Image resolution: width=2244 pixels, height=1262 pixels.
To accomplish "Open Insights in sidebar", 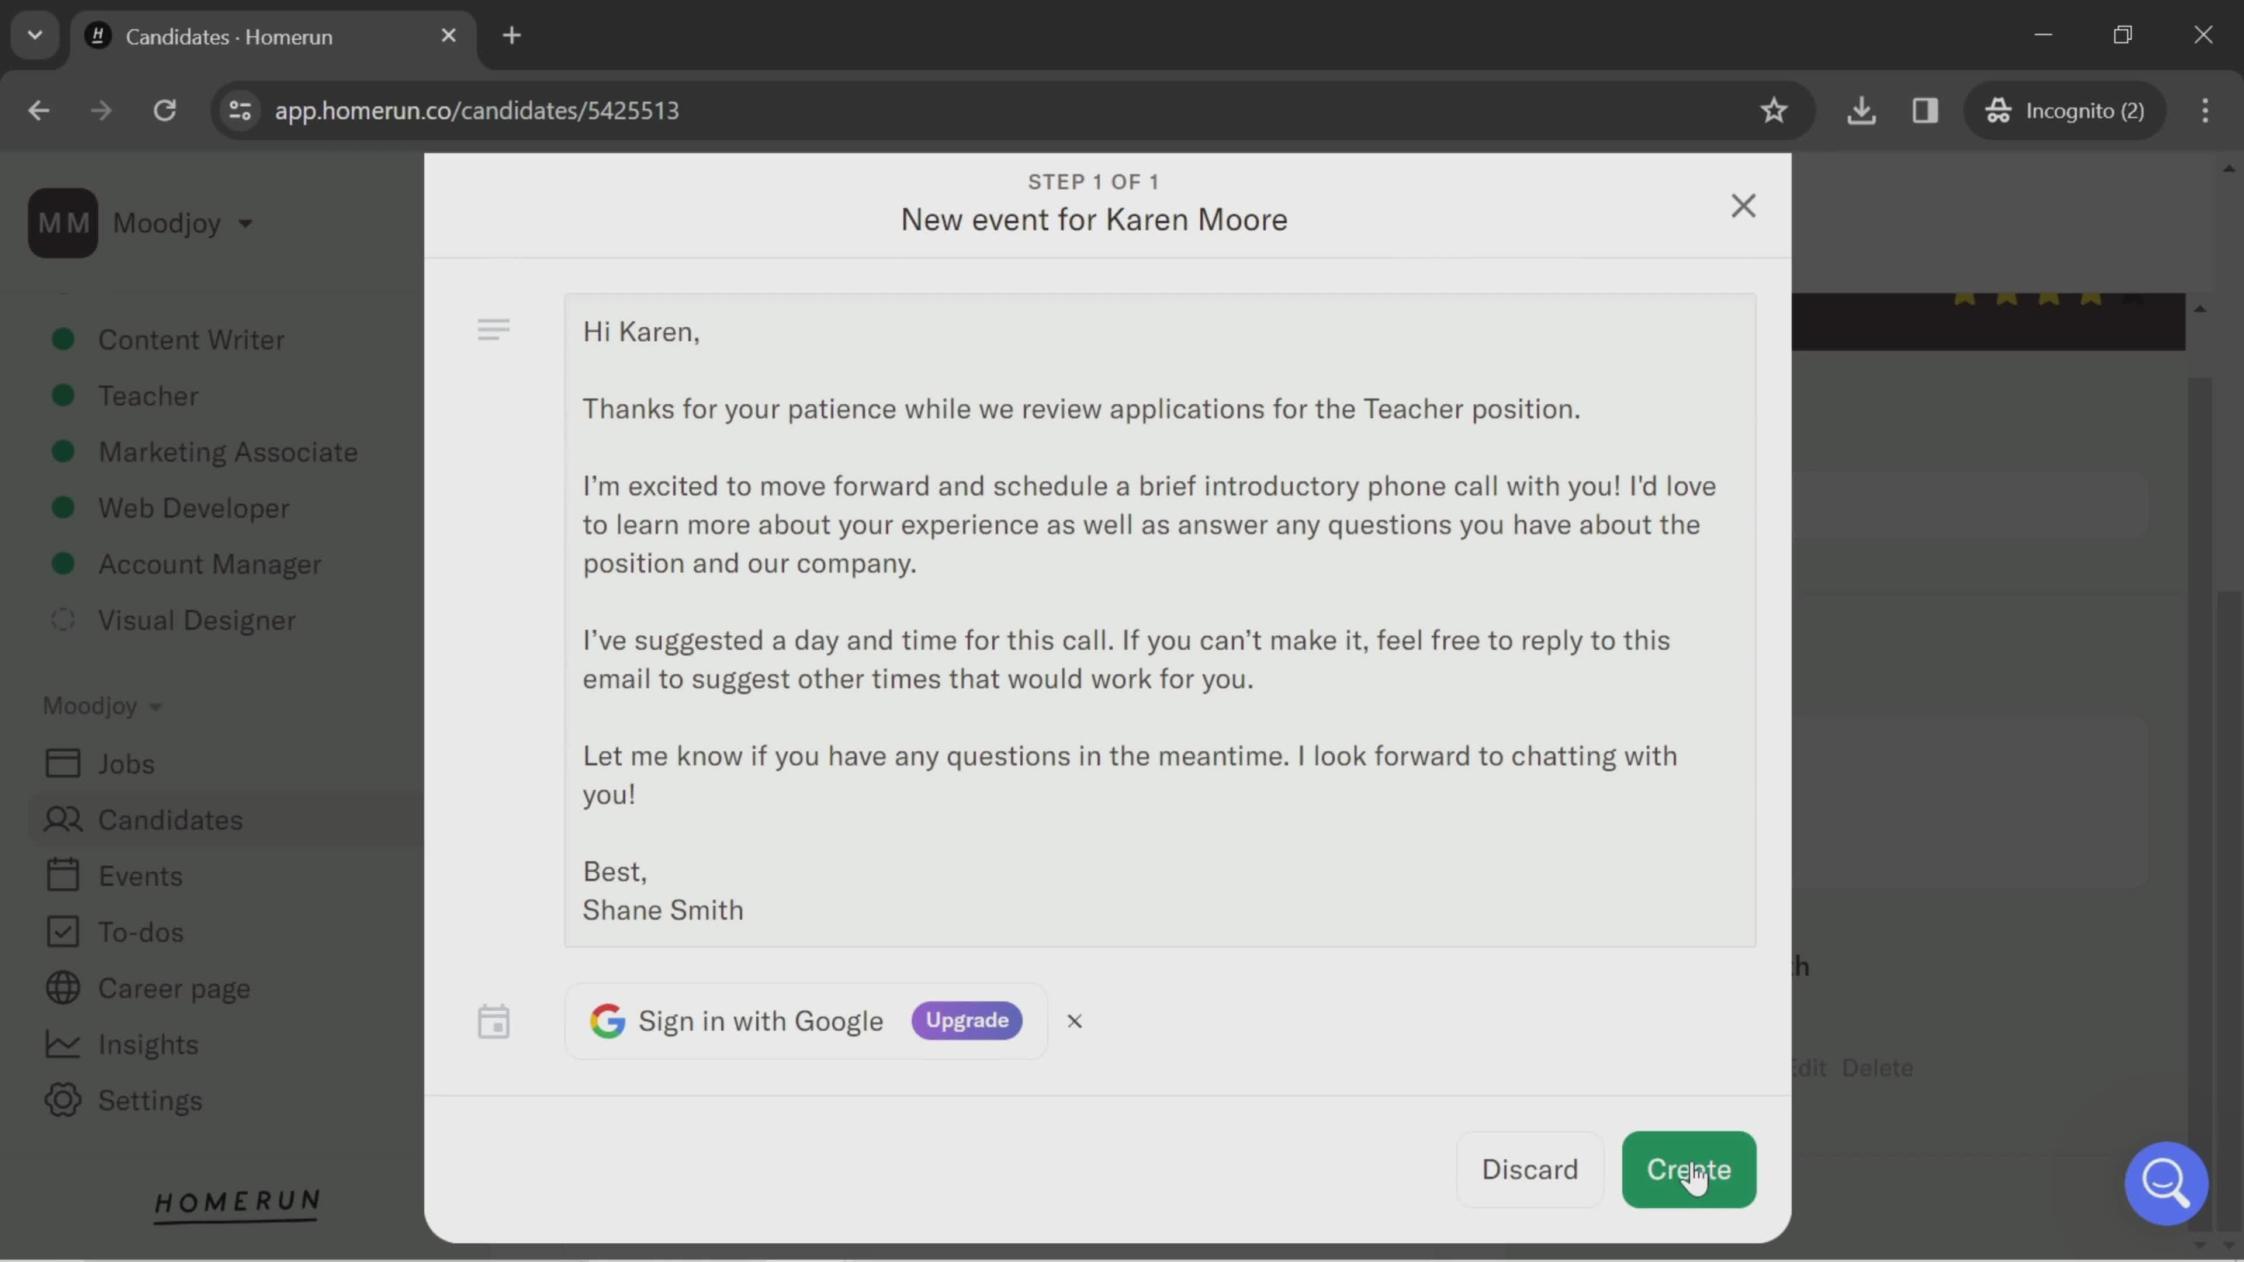I will point(148,1044).
